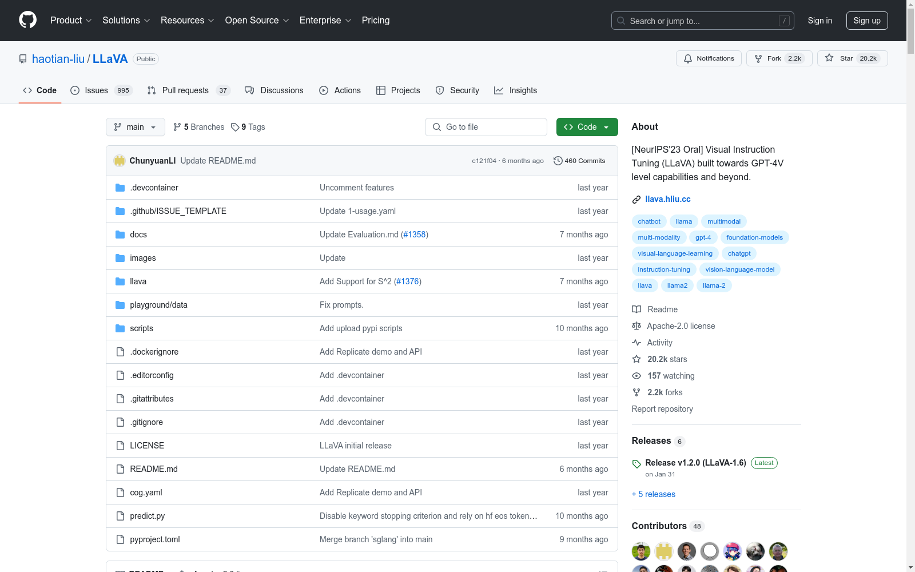Click Report repository link
The width and height of the screenshot is (915, 572).
[662, 409]
